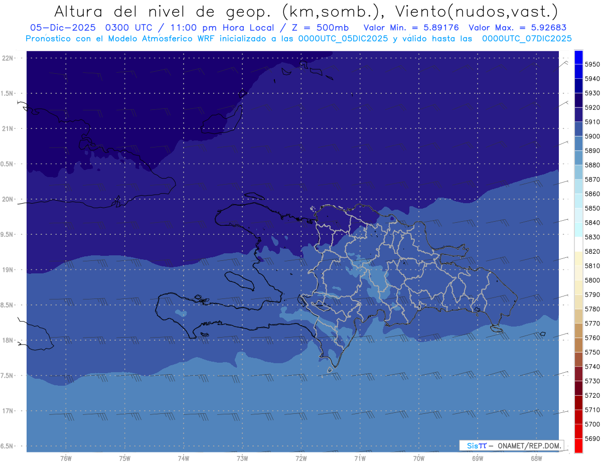Click the bright red swatch below 5690
The height and width of the screenshot is (465, 602).
(578, 445)
